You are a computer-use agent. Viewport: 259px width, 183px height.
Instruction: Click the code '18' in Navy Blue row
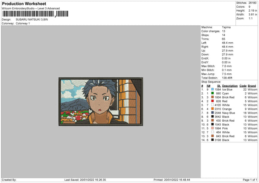[245, 113]
